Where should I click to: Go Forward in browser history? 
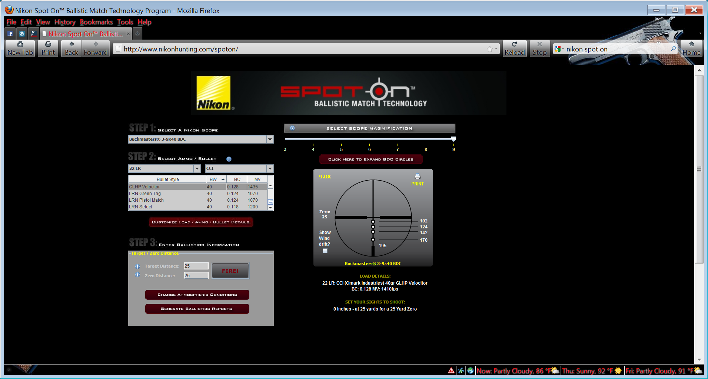(x=96, y=48)
